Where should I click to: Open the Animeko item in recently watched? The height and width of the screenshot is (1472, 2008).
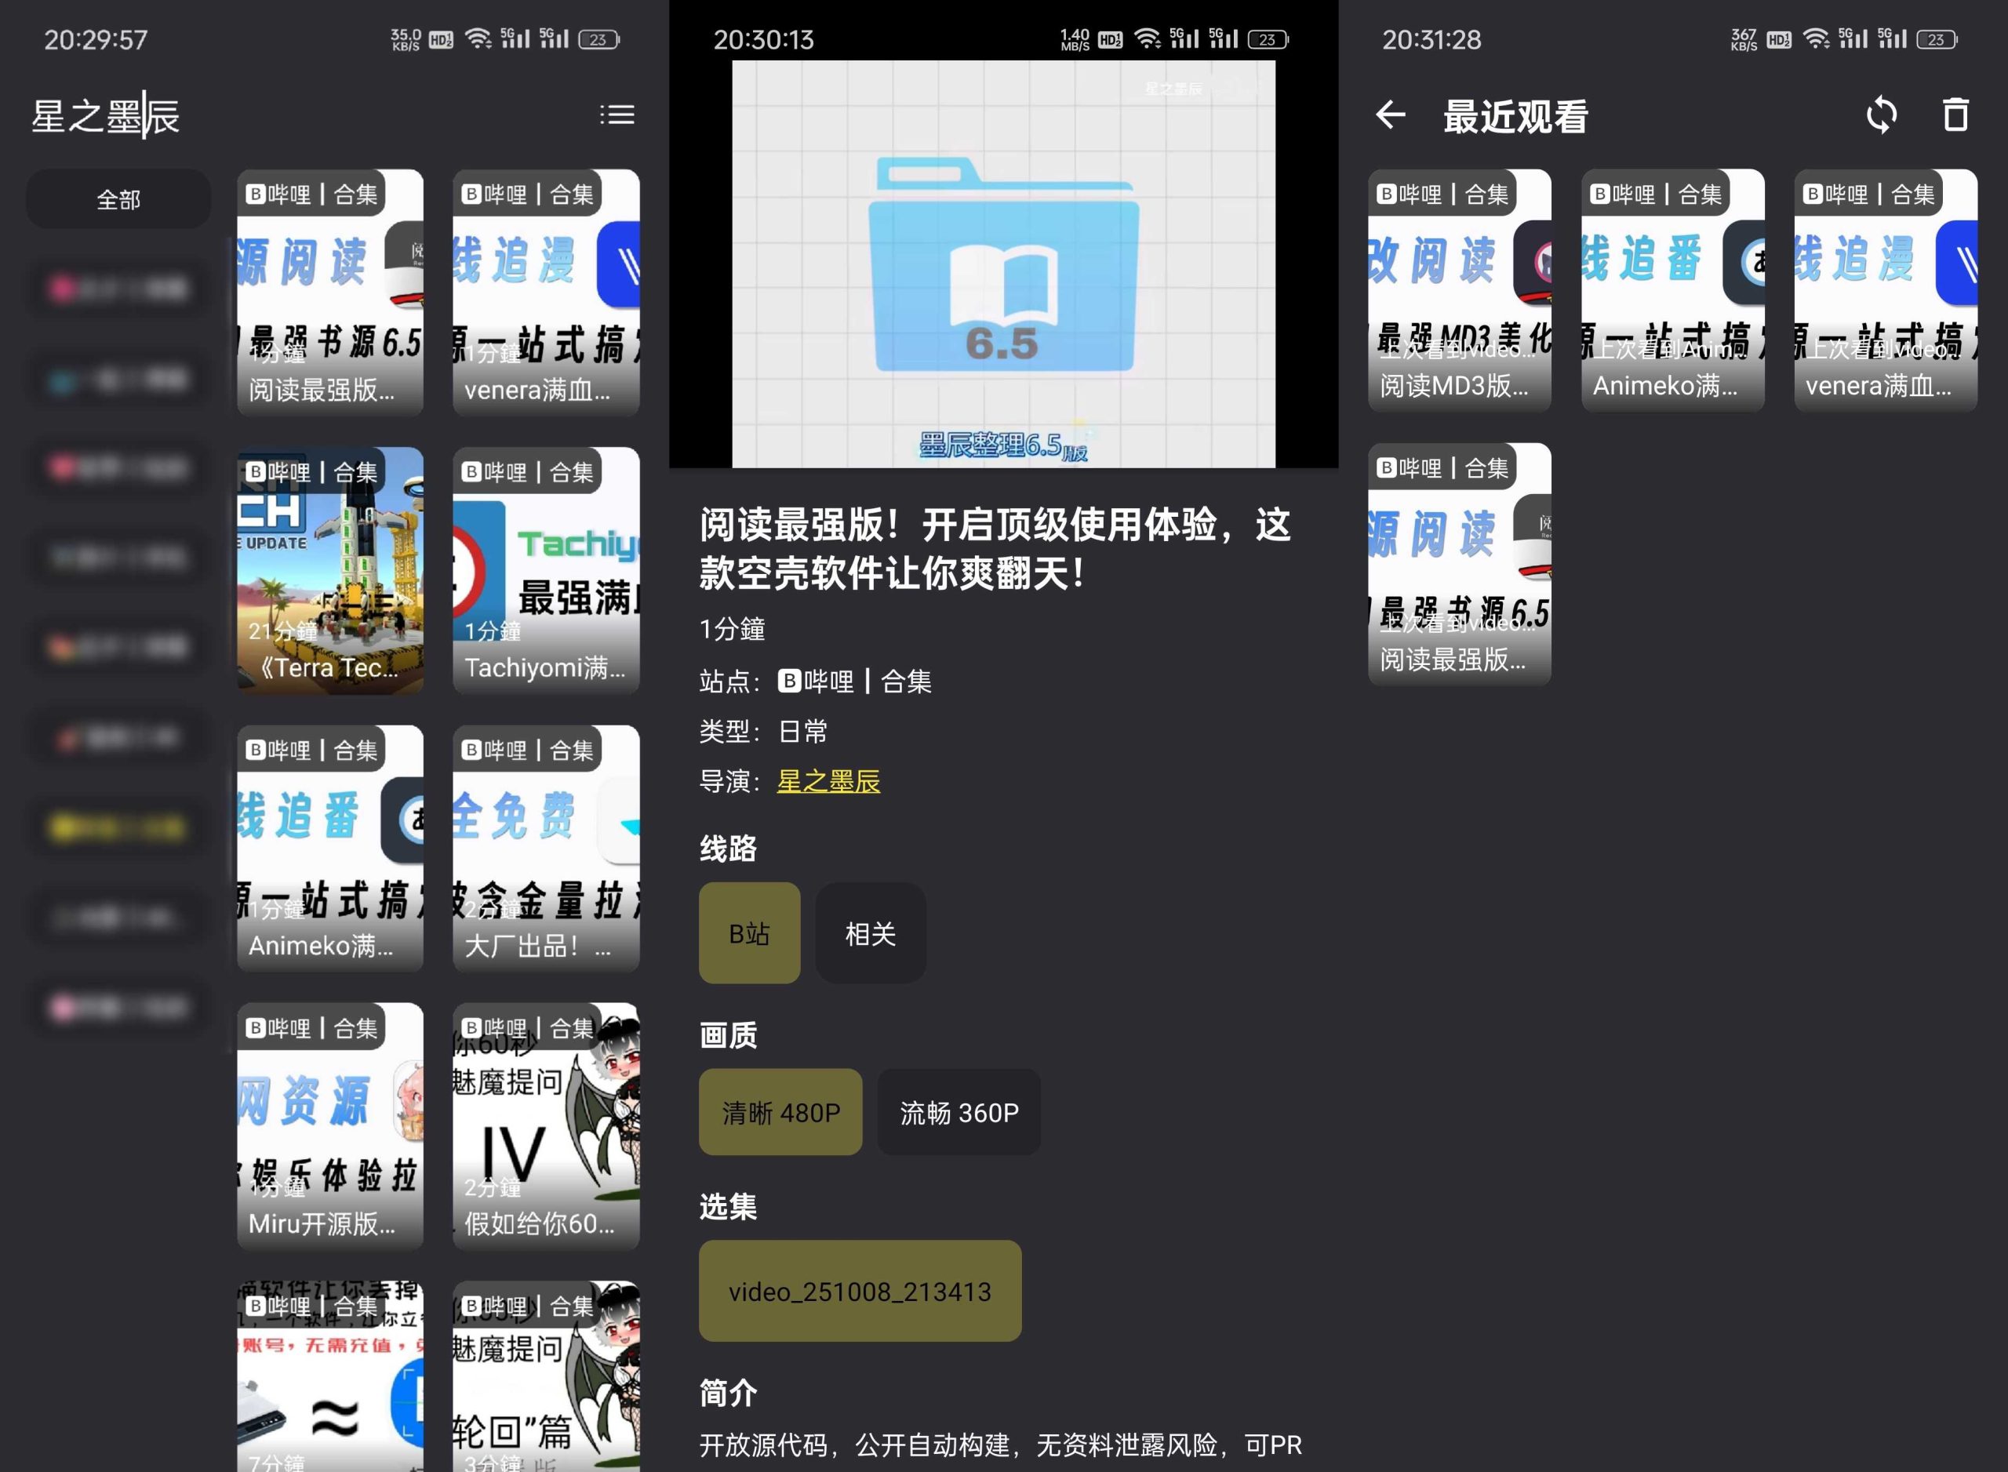click(1672, 289)
